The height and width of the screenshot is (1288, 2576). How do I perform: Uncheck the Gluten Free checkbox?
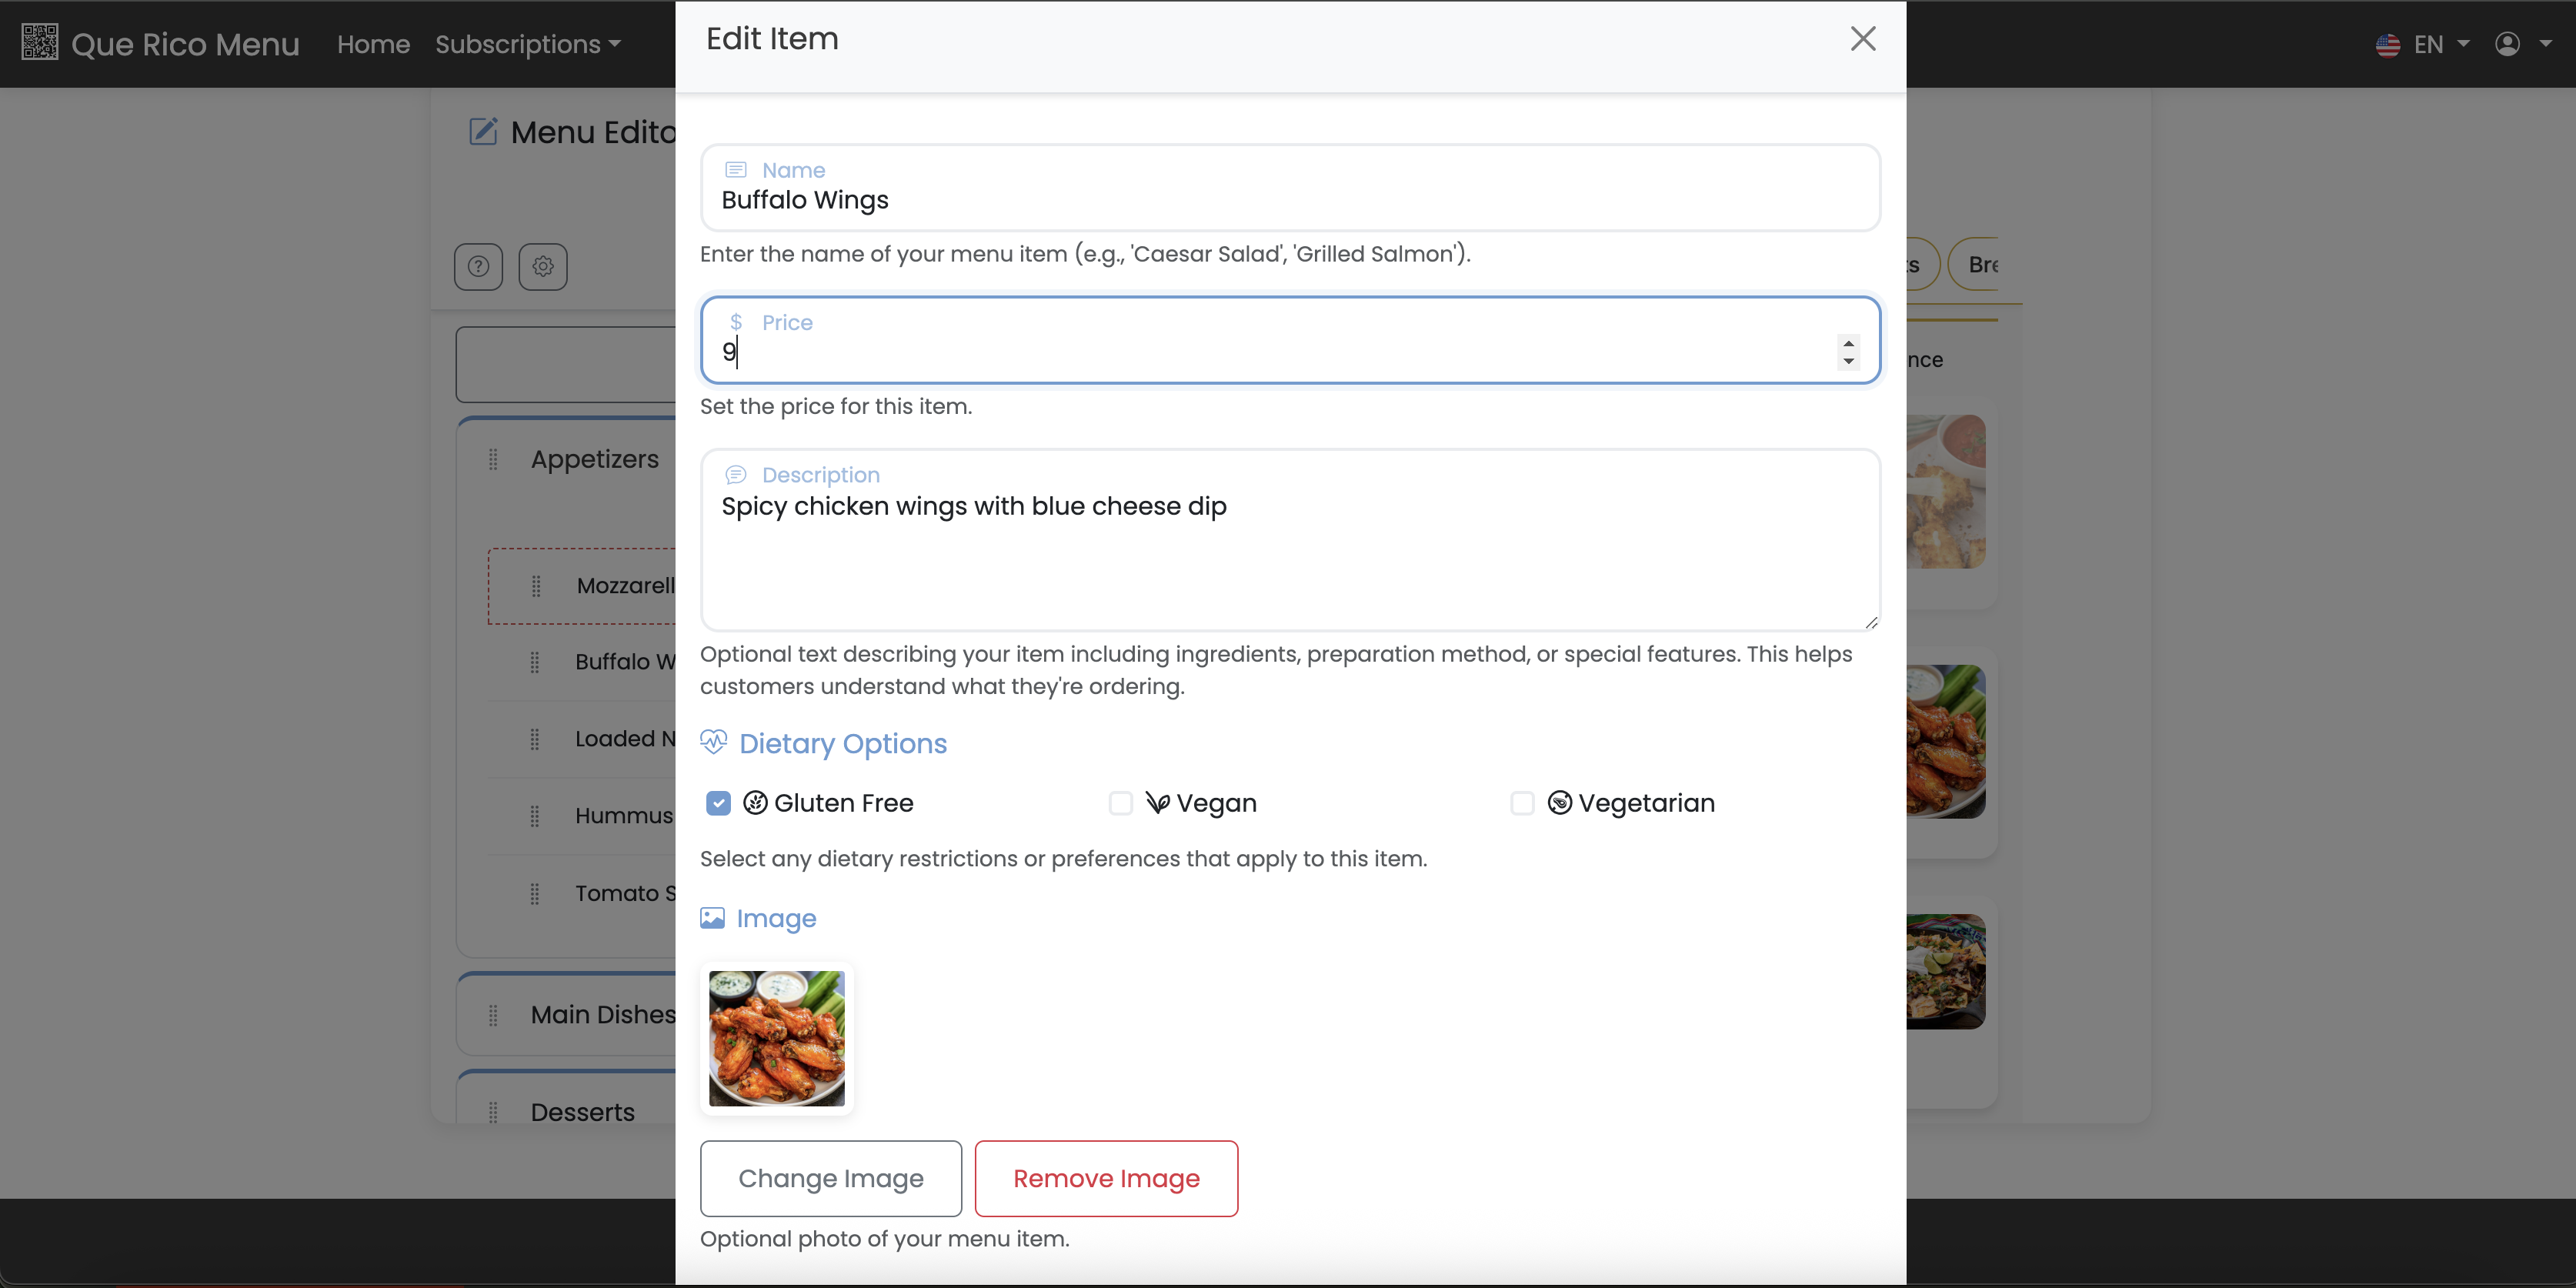point(718,803)
